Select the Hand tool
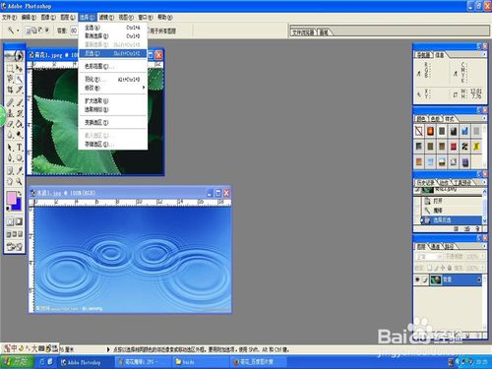Screen dimensions: 492x369 click(x=10, y=181)
